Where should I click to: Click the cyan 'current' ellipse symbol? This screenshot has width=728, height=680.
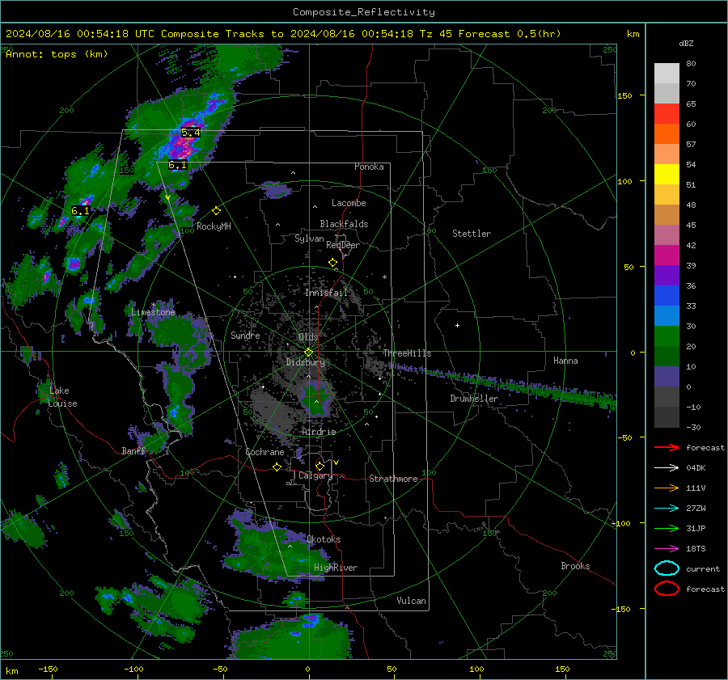coord(667,568)
